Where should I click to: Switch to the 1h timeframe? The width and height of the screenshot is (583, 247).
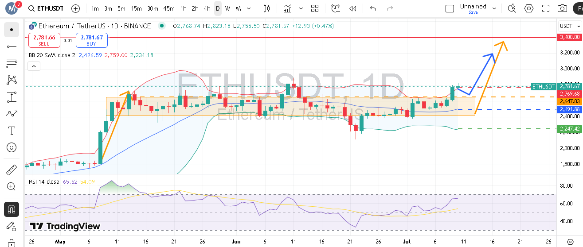(183, 8)
